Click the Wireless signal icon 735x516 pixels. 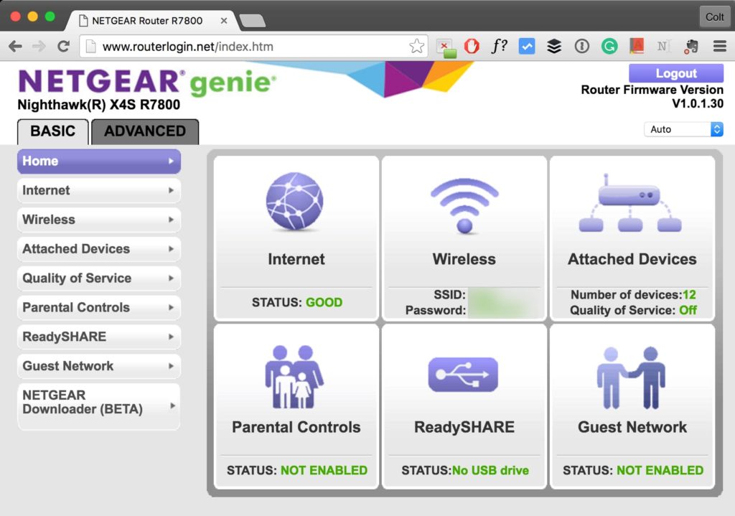464,205
